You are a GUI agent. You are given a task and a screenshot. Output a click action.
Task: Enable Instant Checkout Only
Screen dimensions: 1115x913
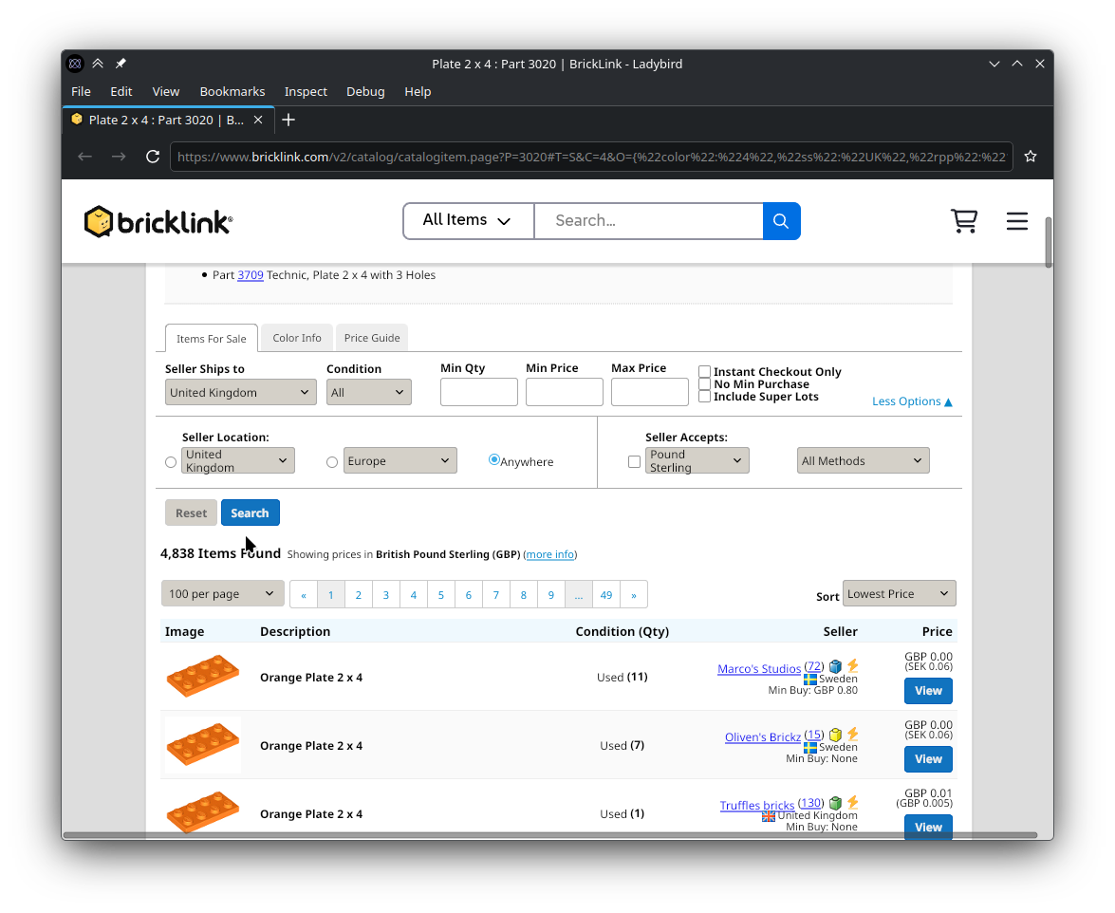(705, 371)
